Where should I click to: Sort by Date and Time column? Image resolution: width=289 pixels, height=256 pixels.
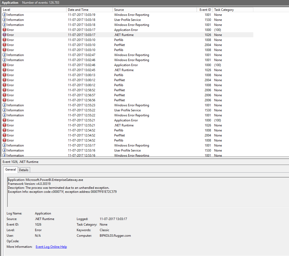(x=89, y=10)
